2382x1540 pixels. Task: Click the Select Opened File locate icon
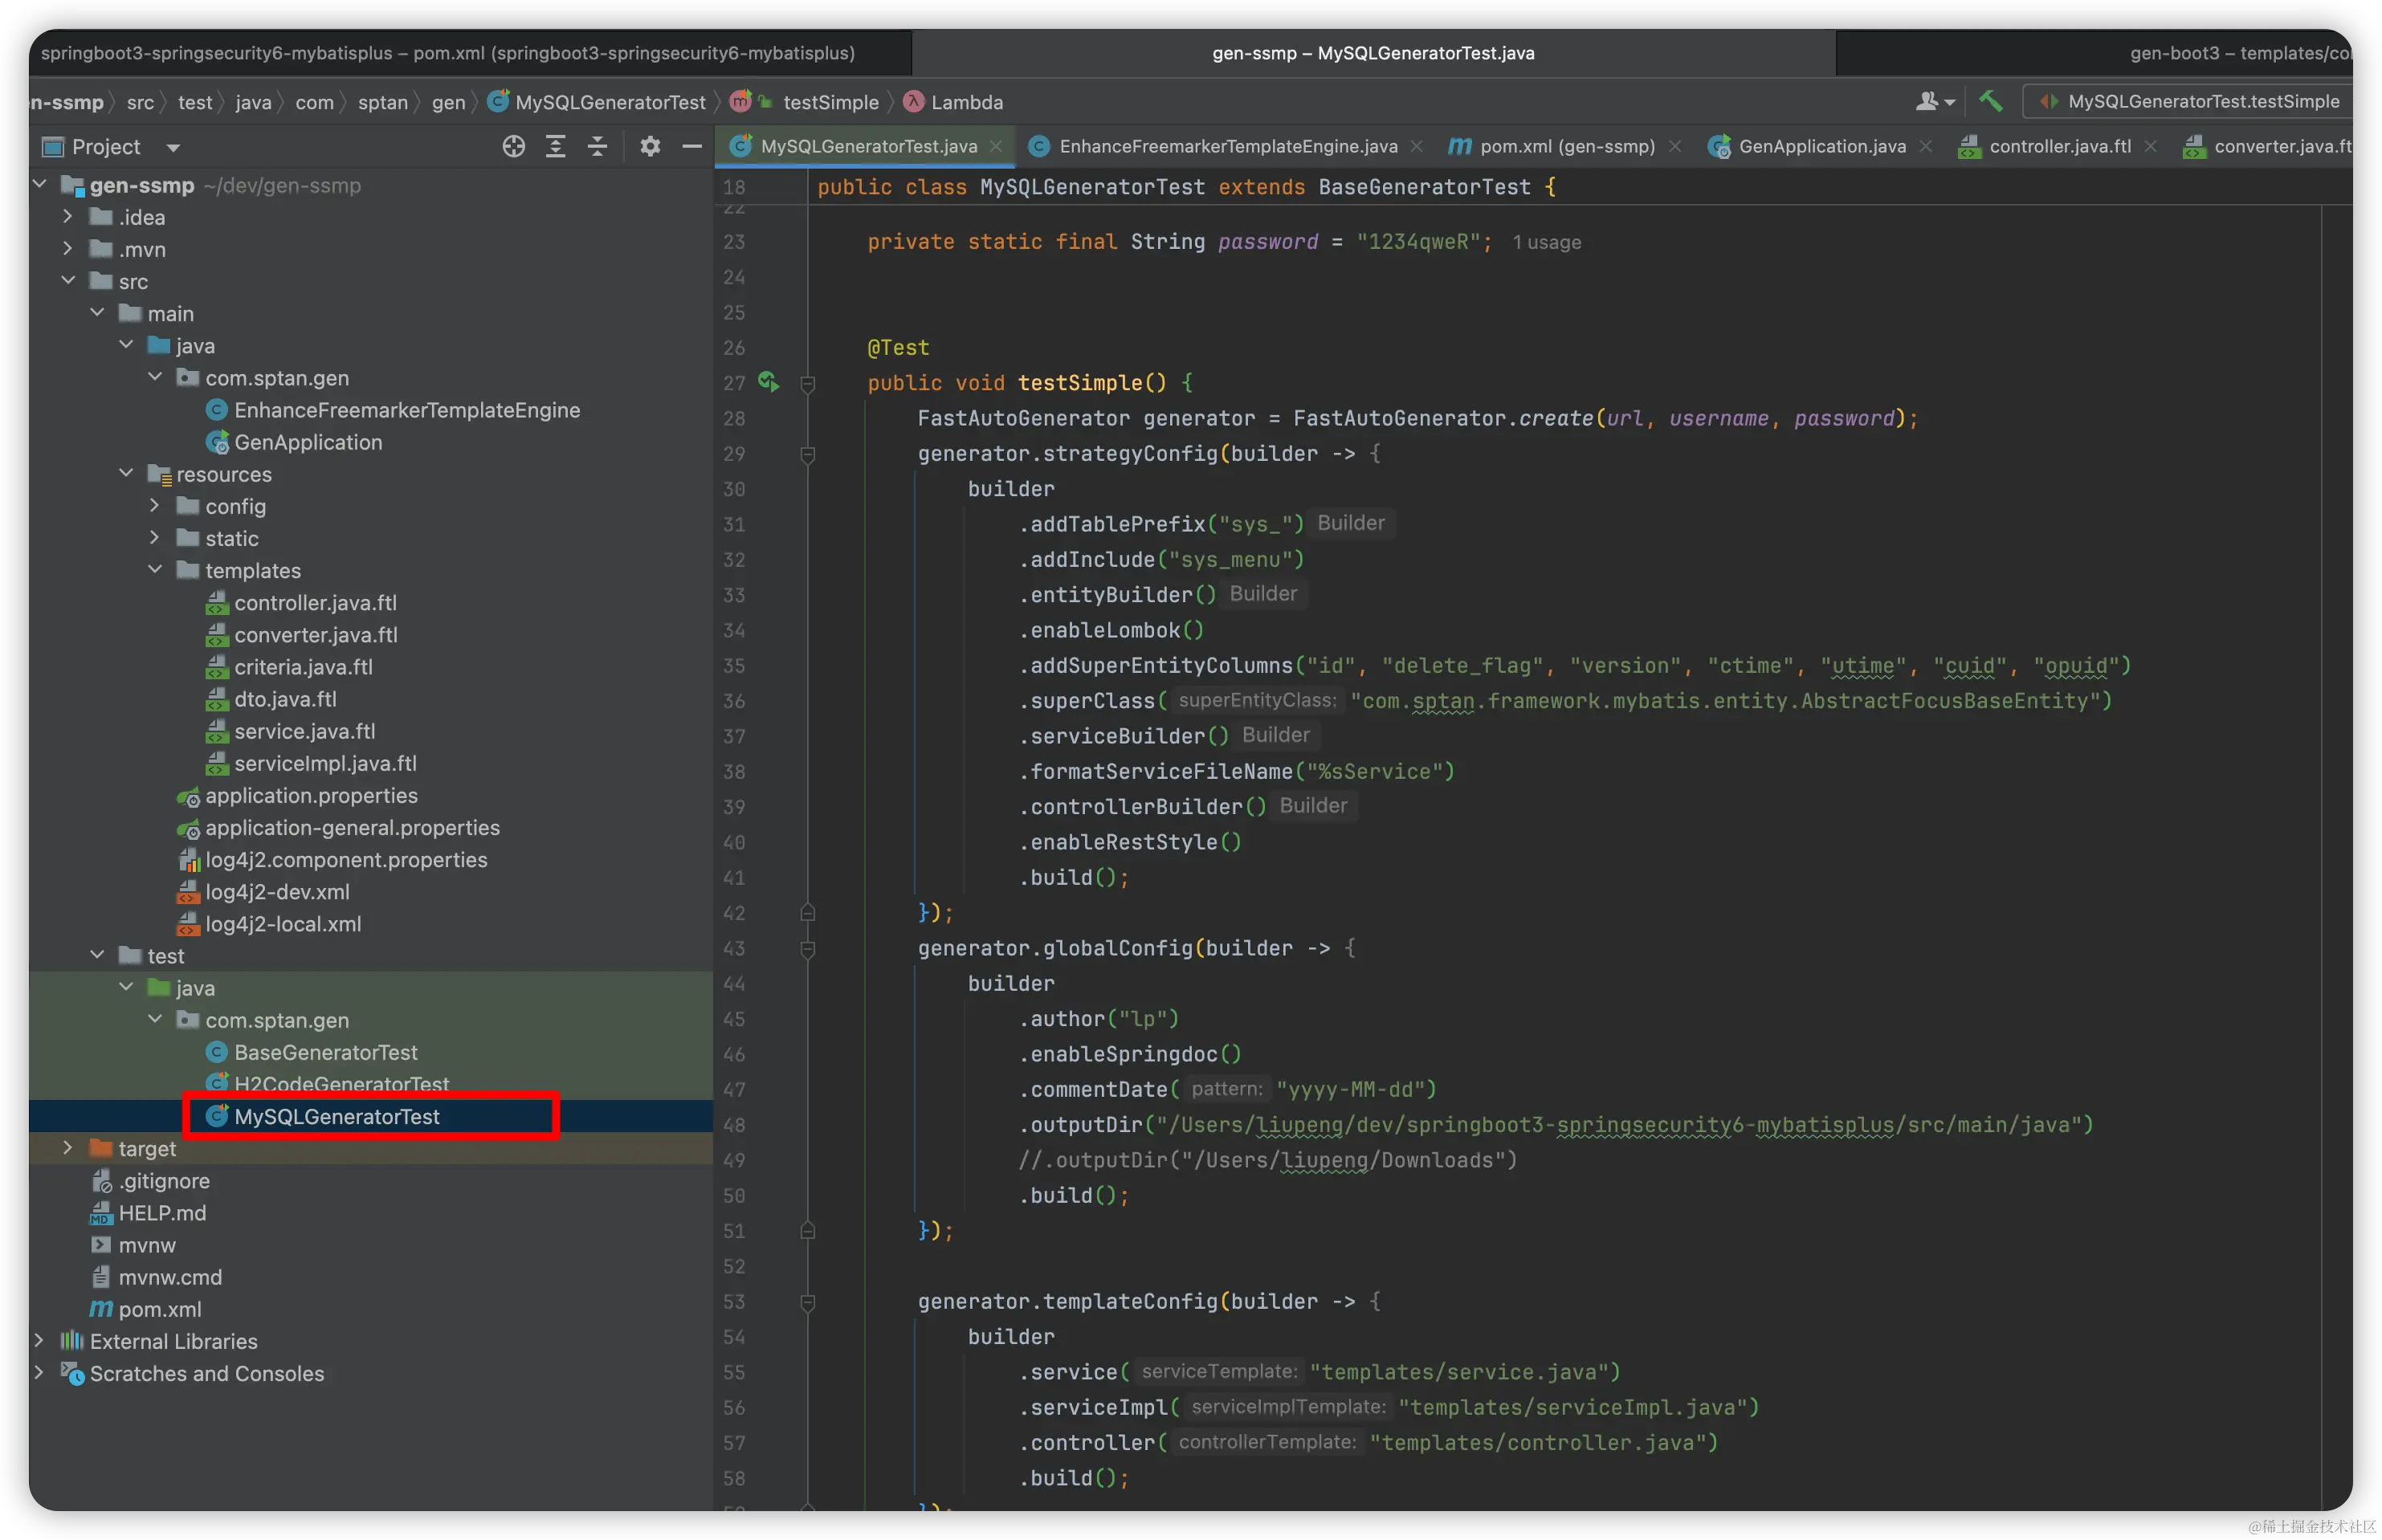[x=513, y=146]
